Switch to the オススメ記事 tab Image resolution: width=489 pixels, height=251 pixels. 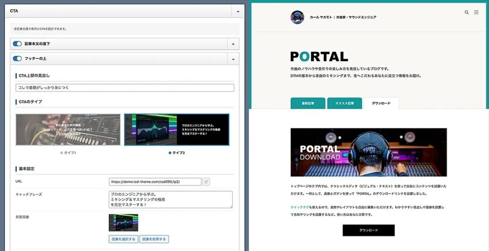click(345, 103)
